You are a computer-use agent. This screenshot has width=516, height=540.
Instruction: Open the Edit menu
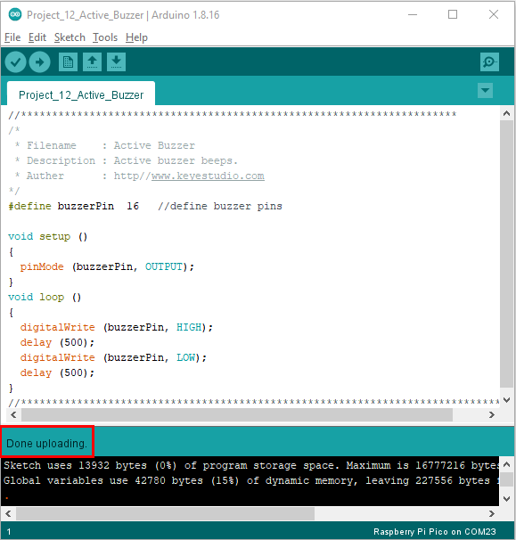37,37
